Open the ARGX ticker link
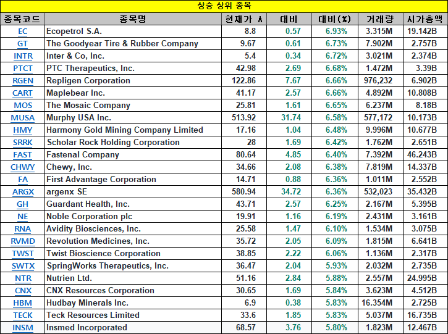The width and height of the screenshot is (448, 334). pos(23,192)
